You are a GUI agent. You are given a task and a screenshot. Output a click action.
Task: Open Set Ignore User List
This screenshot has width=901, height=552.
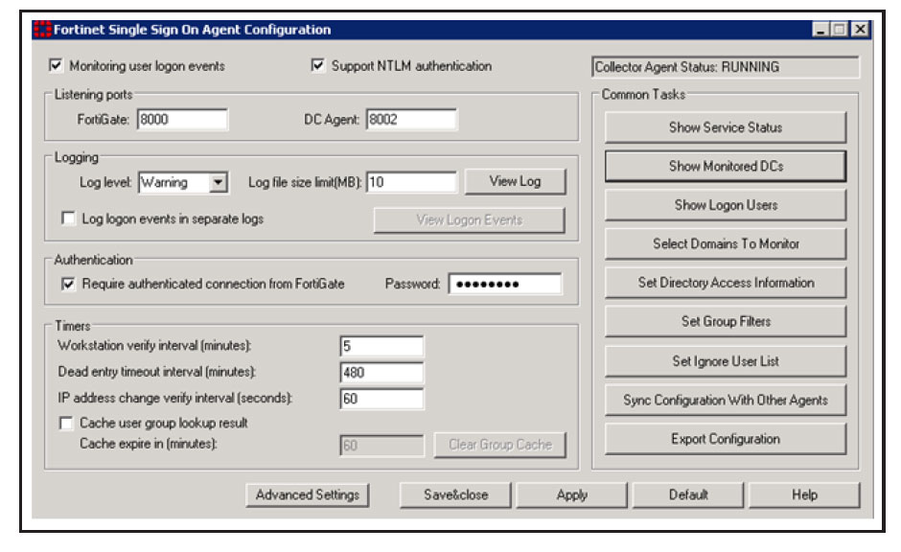pos(726,361)
